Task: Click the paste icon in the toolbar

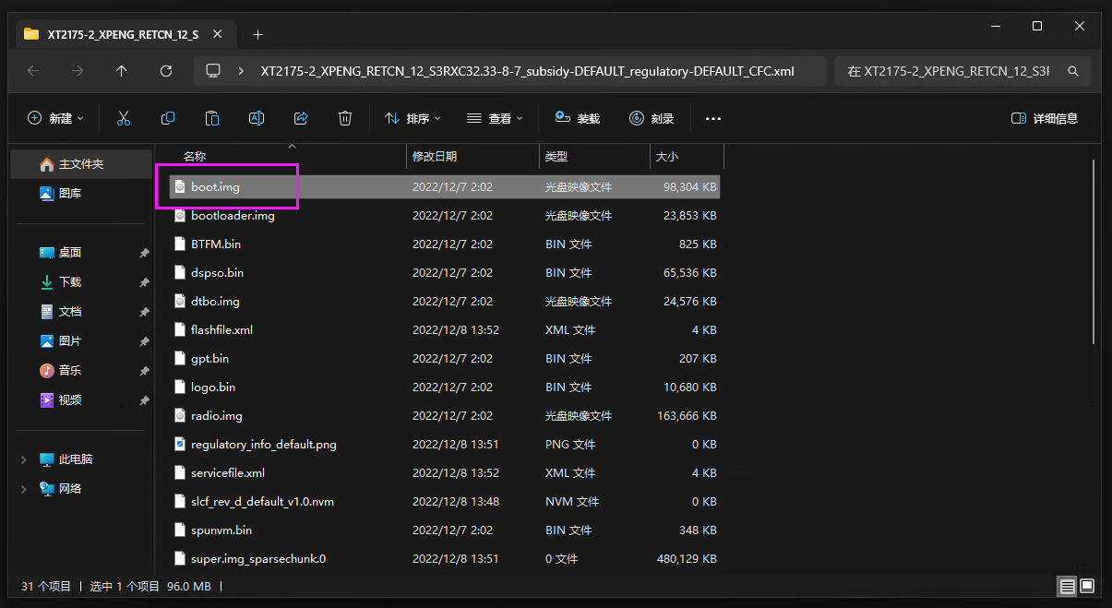Action: click(211, 118)
